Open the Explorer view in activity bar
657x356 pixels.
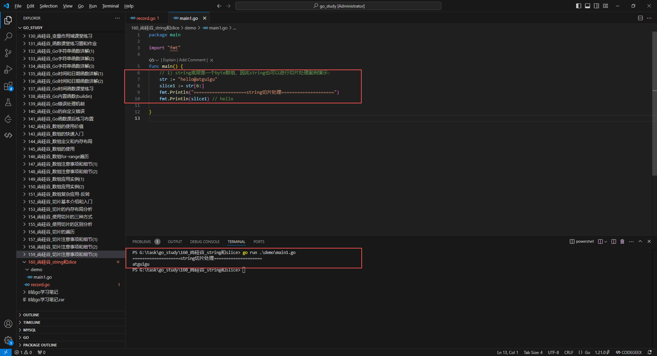[x=8, y=20]
